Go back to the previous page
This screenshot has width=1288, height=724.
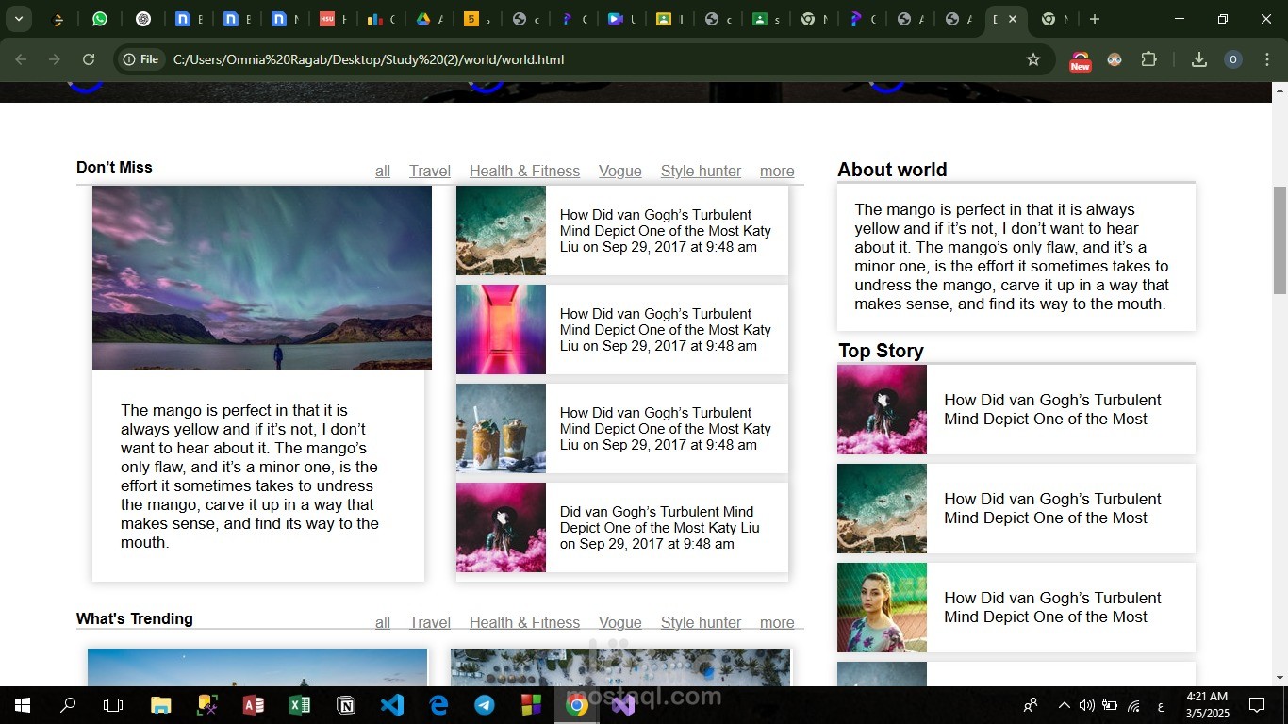pyautogui.click(x=21, y=59)
